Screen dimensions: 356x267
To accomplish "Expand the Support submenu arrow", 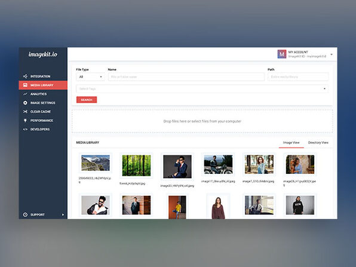I will pyautogui.click(x=63, y=214).
